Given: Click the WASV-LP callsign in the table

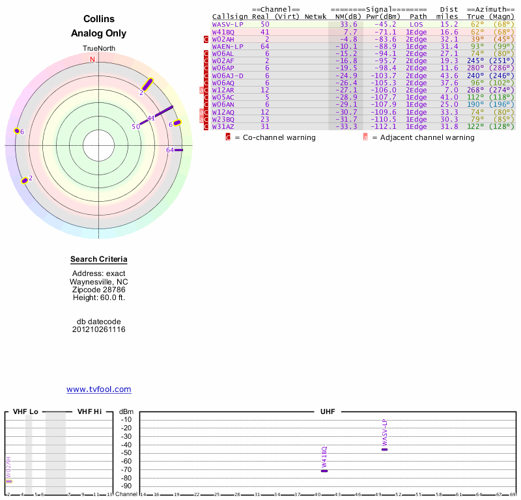Looking at the screenshot, I should (x=227, y=24).
